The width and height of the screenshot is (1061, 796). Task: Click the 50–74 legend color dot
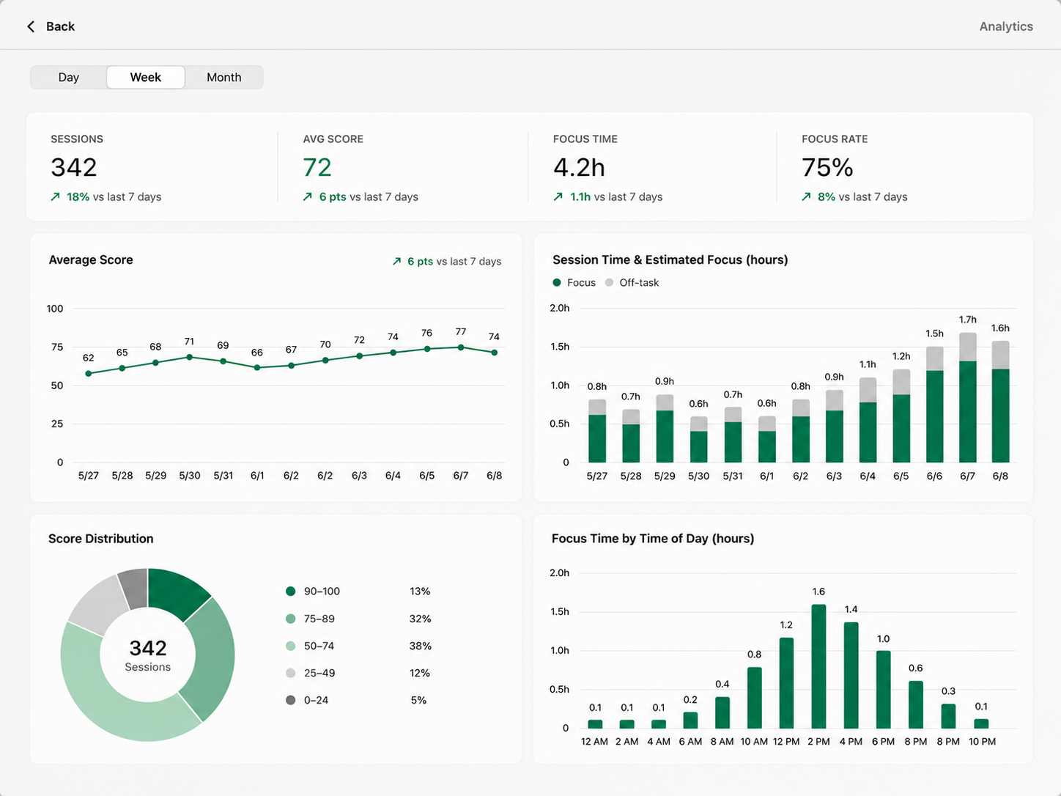[290, 646]
